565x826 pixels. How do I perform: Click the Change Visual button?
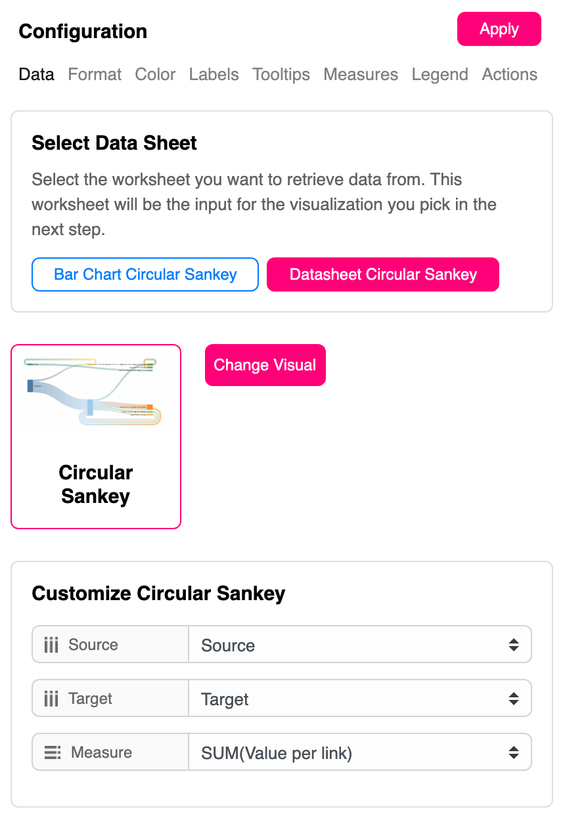(265, 365)
